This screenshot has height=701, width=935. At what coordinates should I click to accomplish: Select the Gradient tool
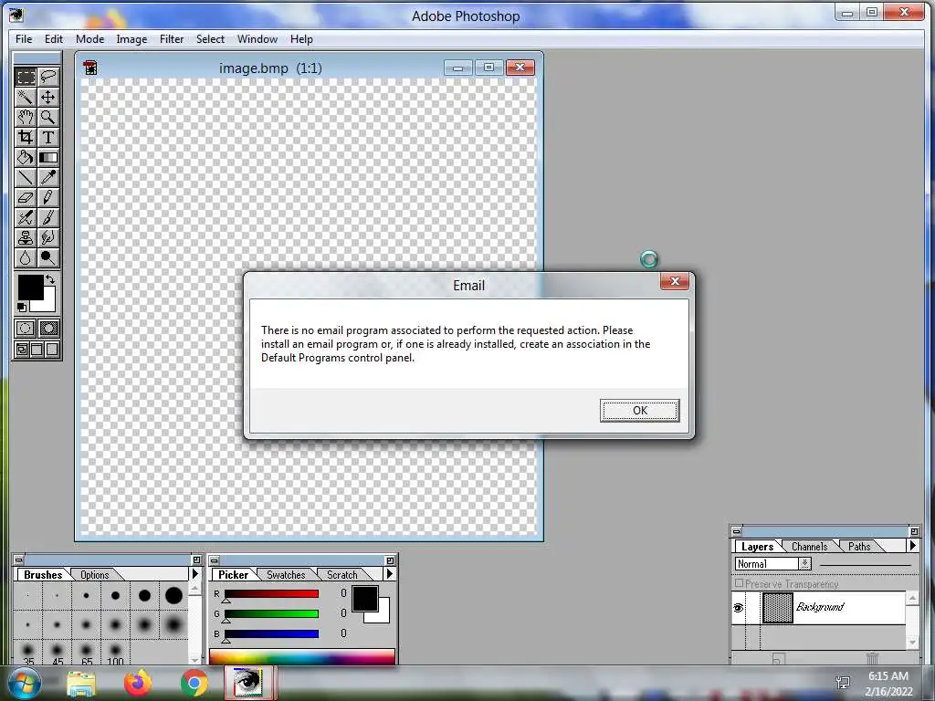(x=48, y=157)
